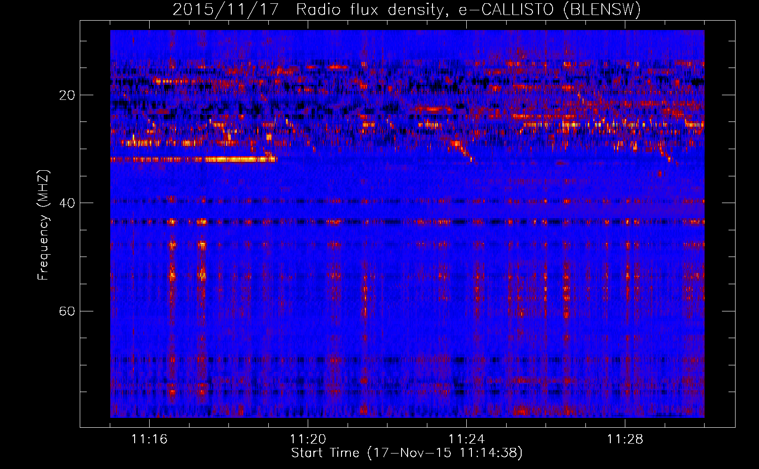Pick the 60 MHz frequency tick label
This screenshot has height=469, width=759.
[67, 311]
